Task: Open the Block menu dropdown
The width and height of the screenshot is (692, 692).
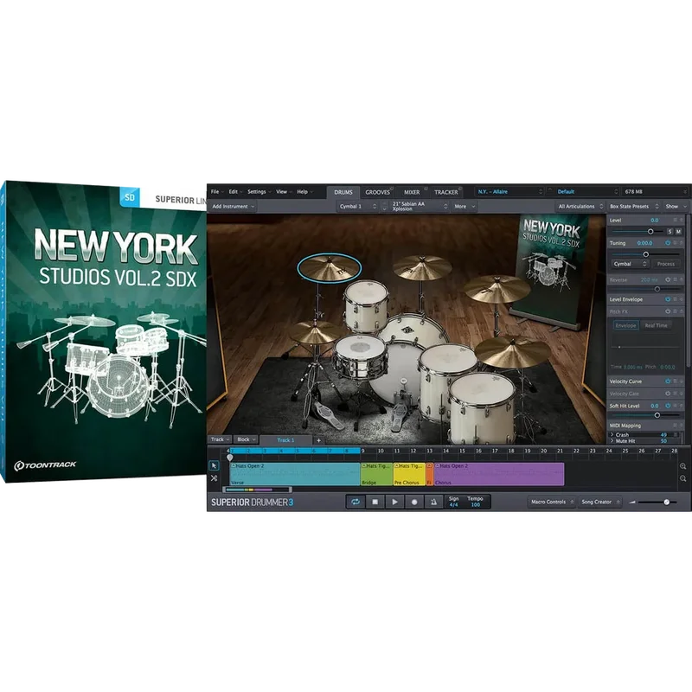Action: pyautogui.click(x=247, y=439)
